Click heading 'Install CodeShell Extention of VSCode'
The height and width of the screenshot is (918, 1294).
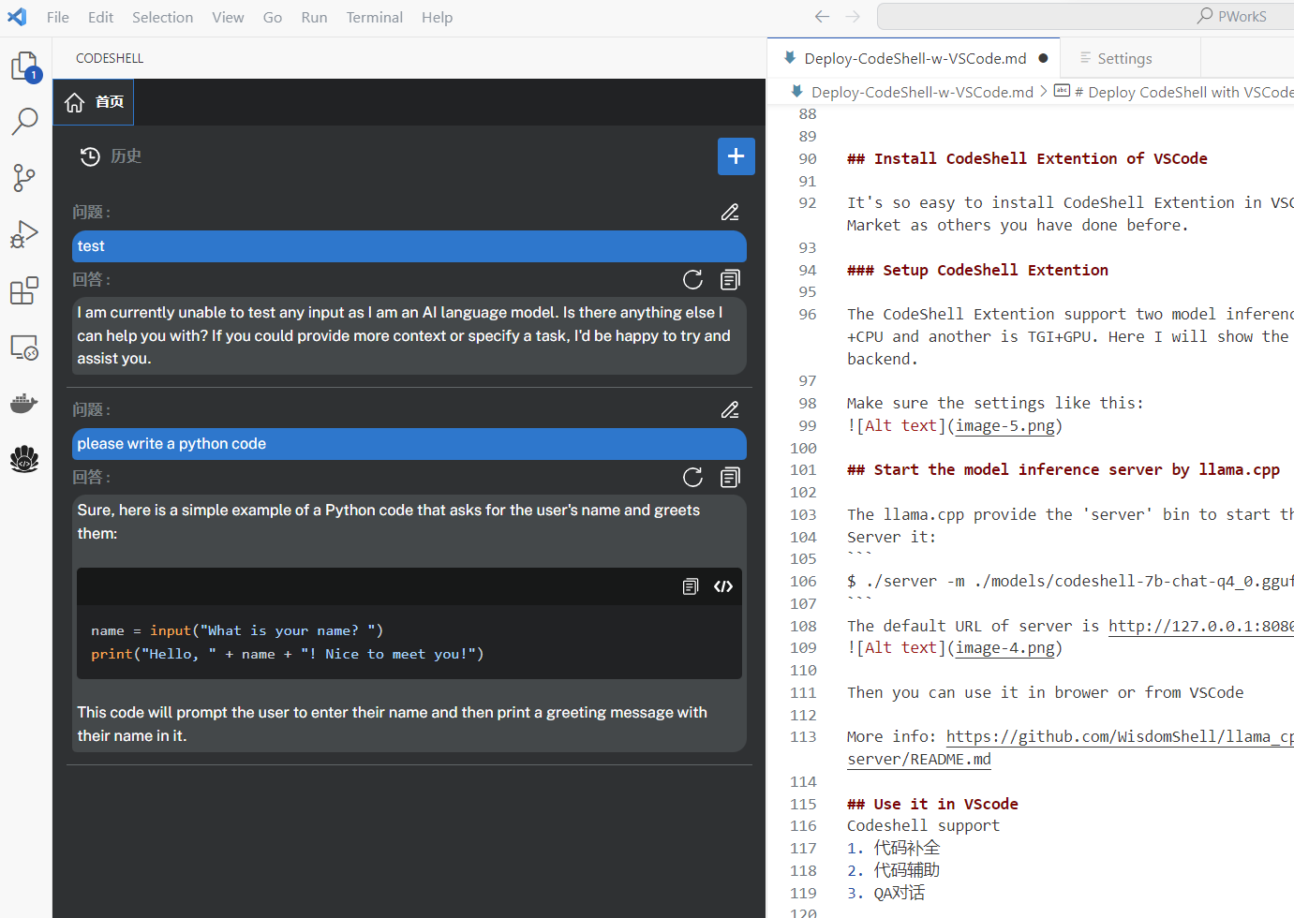tap(1027, 158)
